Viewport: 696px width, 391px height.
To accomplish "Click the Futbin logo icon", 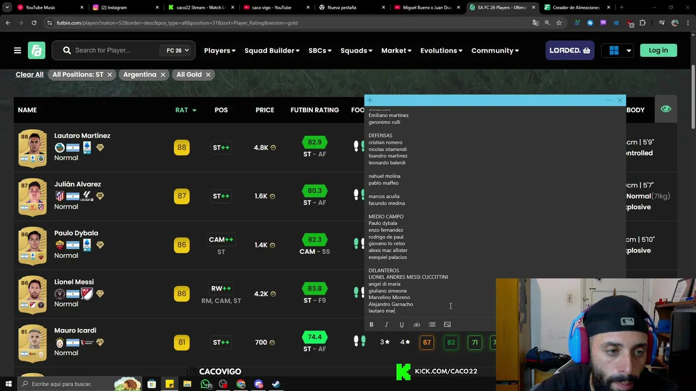I will 36,51.
